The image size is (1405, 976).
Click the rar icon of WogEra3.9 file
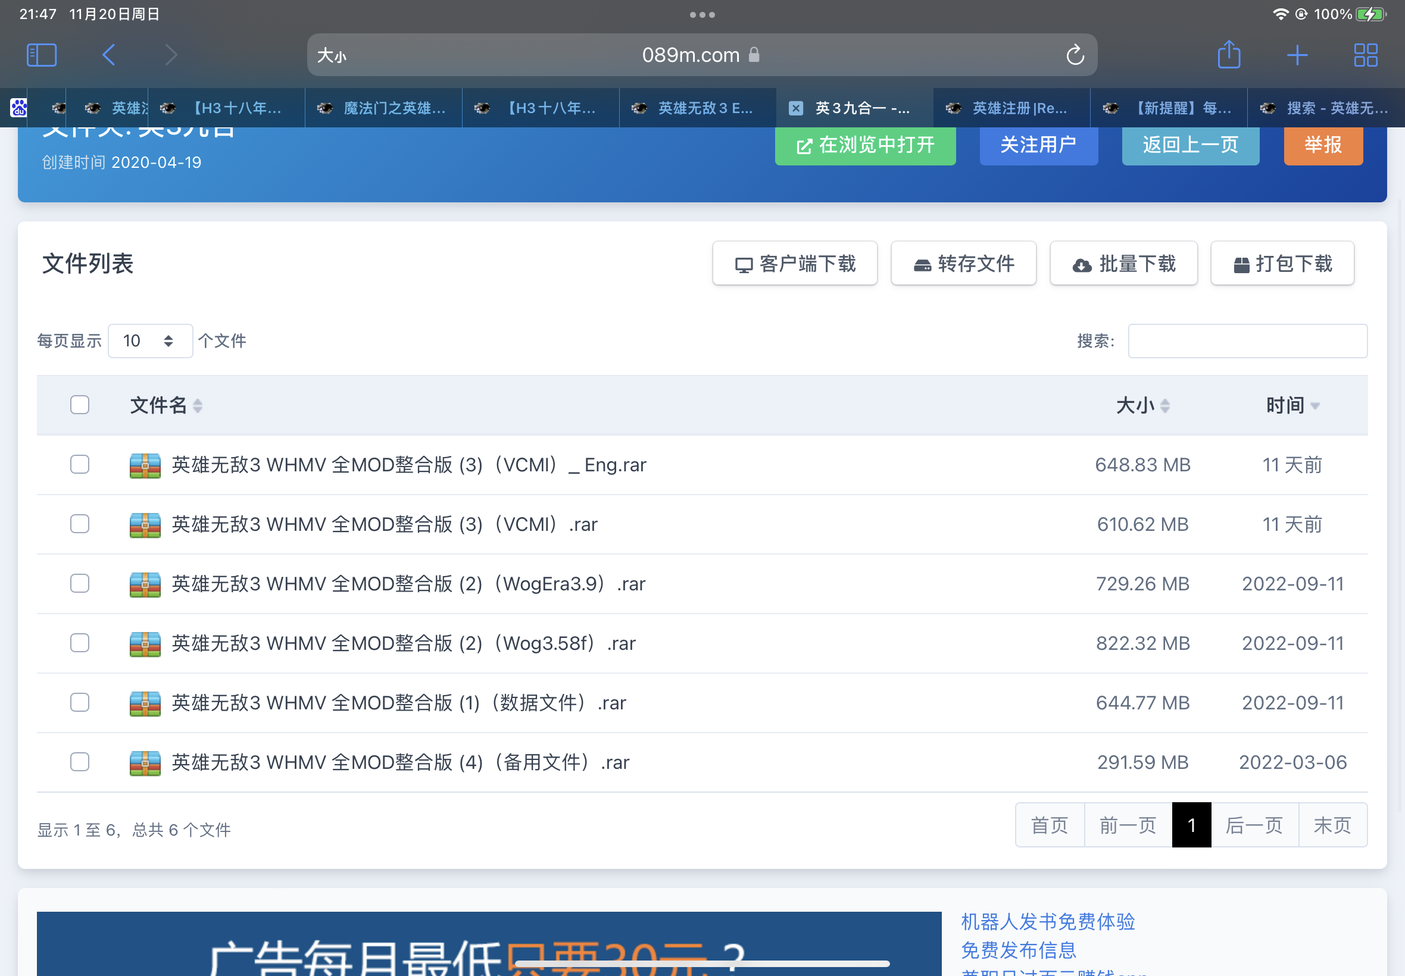pyautogui.click(x=145, y=584)
